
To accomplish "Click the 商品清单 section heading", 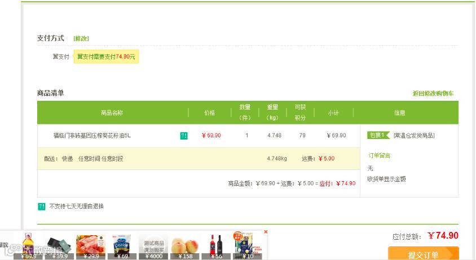I will pyautogui.click(x=50, y=93).
